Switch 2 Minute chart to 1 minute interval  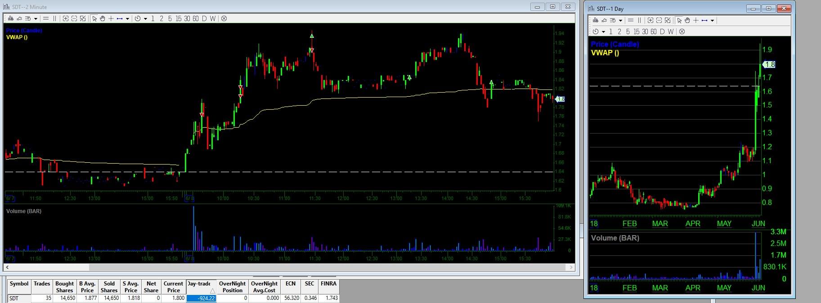[153, 18]
